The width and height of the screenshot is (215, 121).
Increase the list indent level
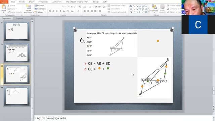pos(99,7)
